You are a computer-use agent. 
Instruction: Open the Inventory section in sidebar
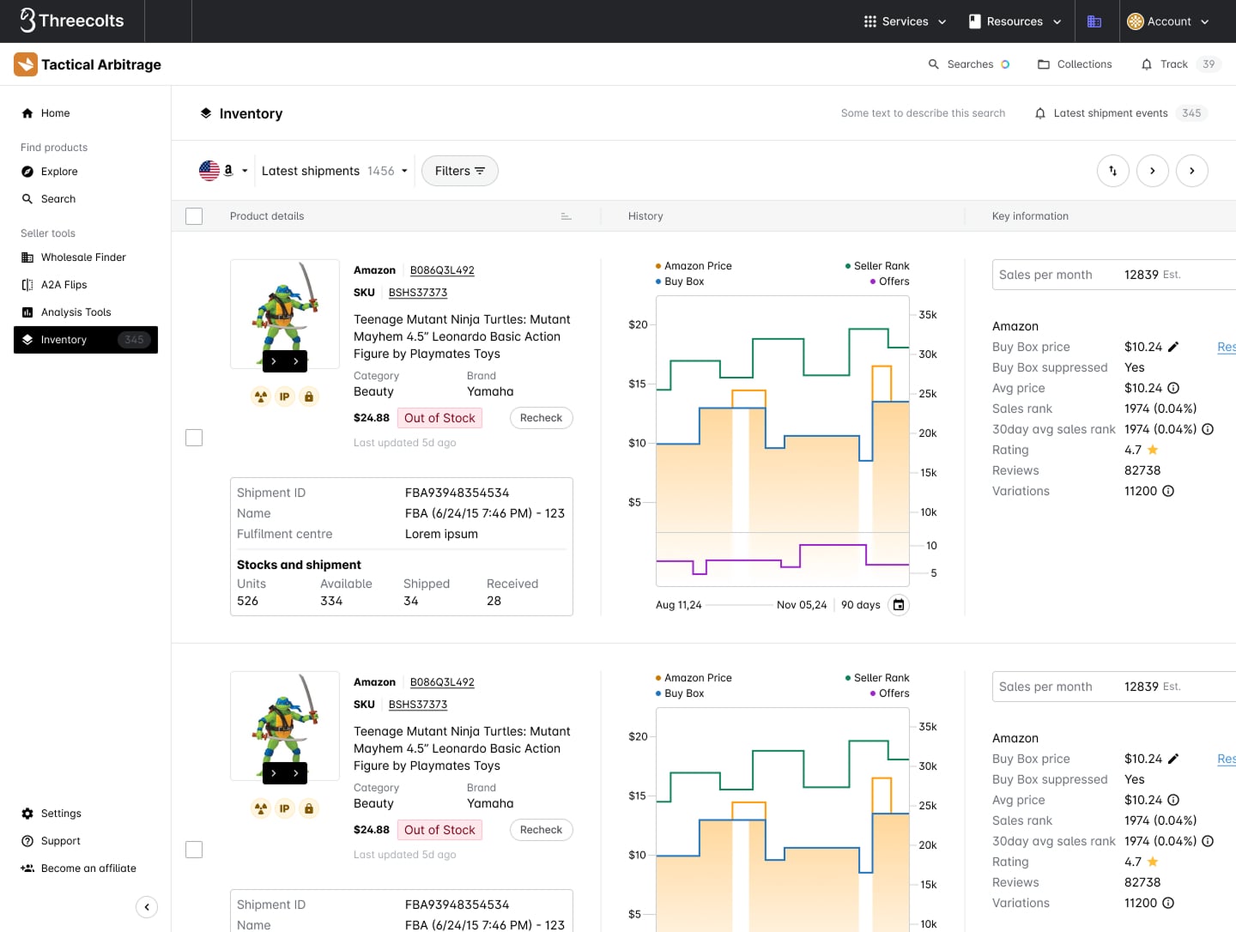[64, 340]
